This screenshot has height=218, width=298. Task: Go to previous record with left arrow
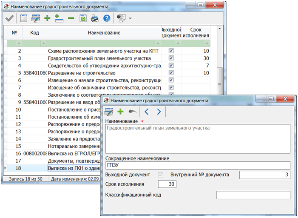tap(146, 112)
